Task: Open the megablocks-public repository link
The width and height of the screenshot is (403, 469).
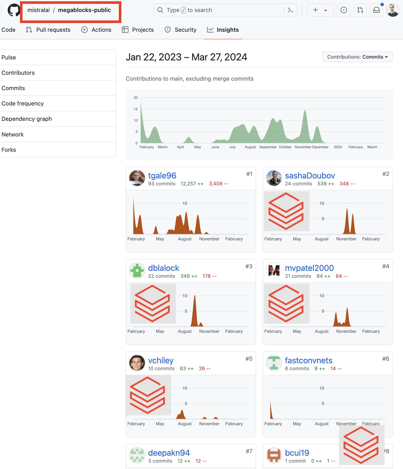Action: point(84,10)
